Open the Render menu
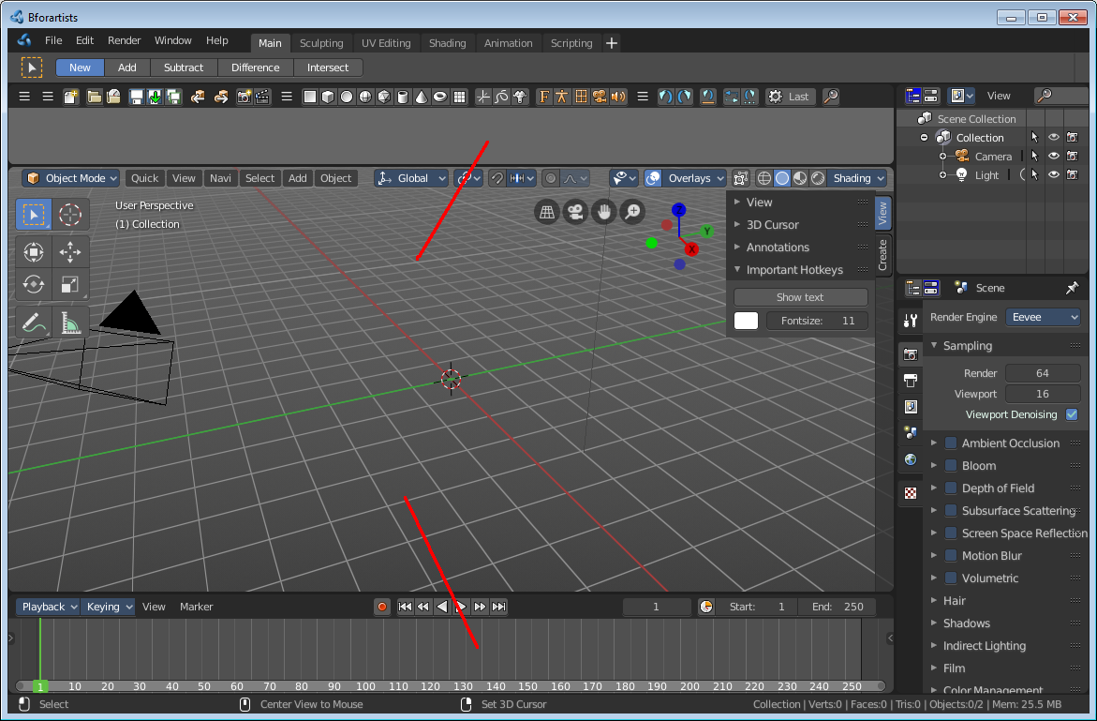This screenshot has height=721, width=1097. point(124,40)
